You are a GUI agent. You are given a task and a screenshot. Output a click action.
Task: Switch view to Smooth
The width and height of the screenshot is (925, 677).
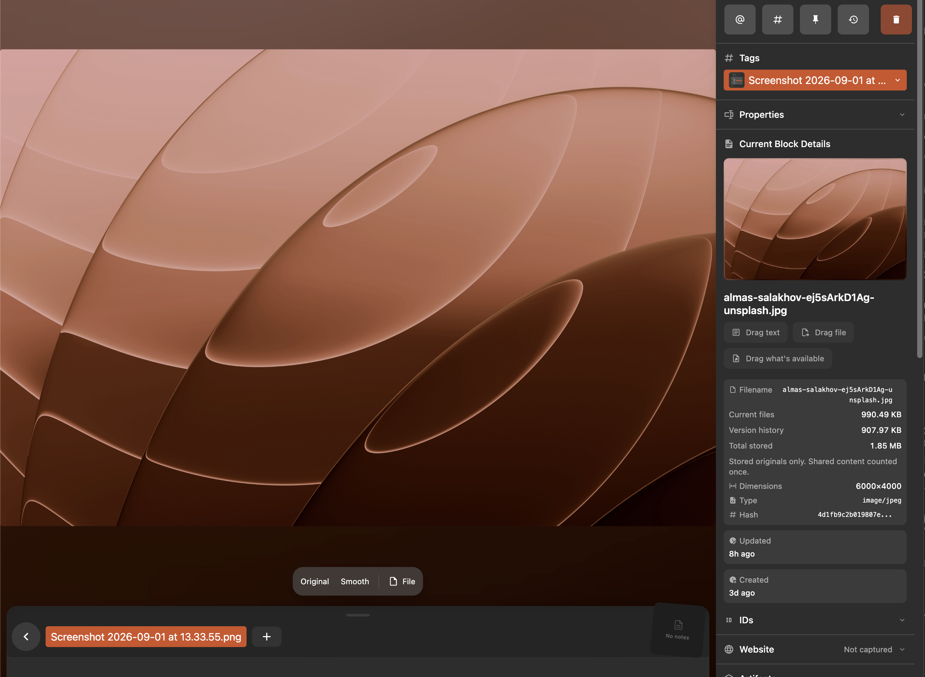pyautogui.click(x=355, y=581)
